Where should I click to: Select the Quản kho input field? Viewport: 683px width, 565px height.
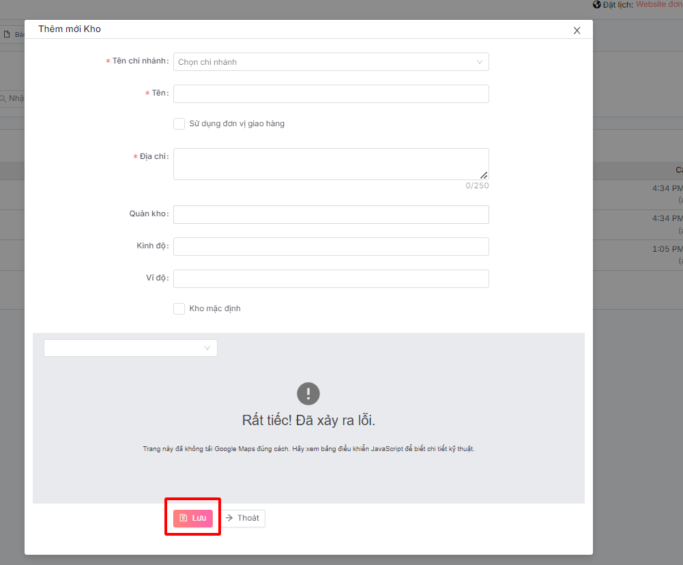(x=331, y=214)
